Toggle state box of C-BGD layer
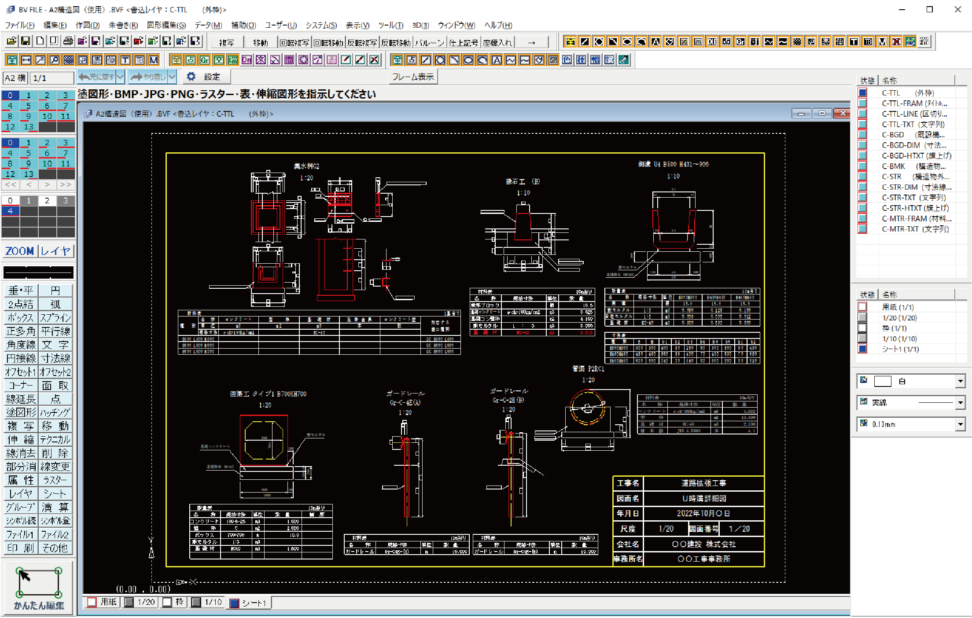 tap(862, 135)
